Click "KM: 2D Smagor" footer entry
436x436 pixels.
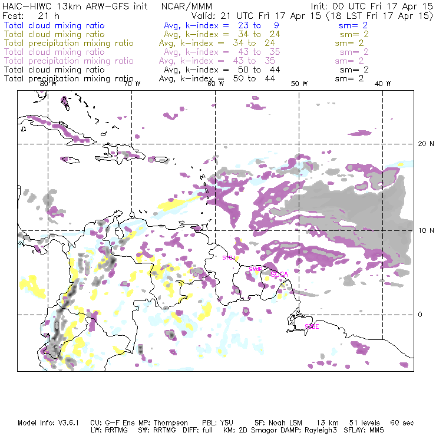click(x=250, y=430)
